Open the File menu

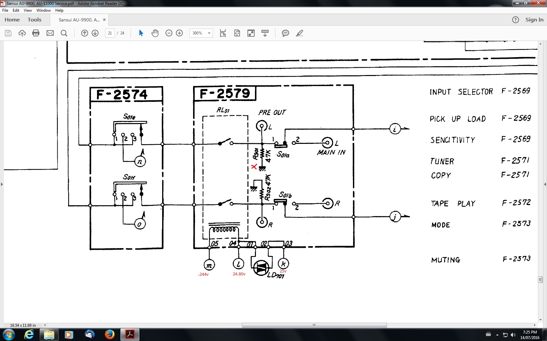(5, 10)
